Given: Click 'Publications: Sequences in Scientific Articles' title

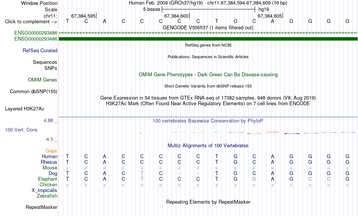Looking at the screenshot, I should [x=208, y=57].
